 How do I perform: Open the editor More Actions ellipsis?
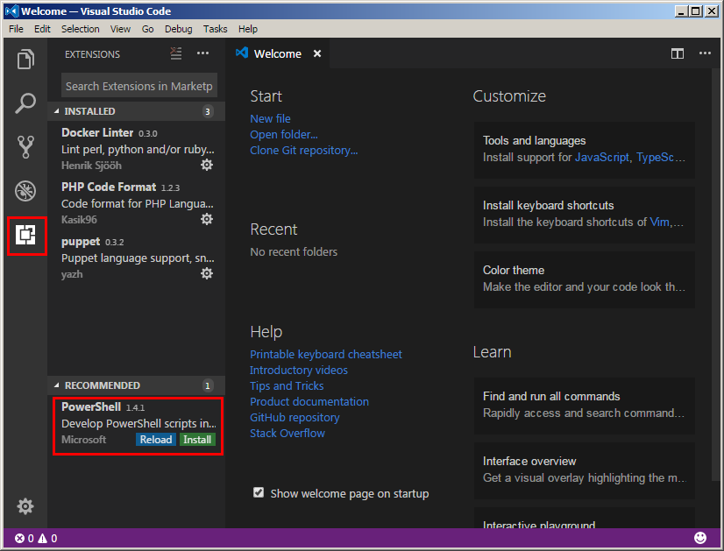pyautogui.click(x=705, y=53)
